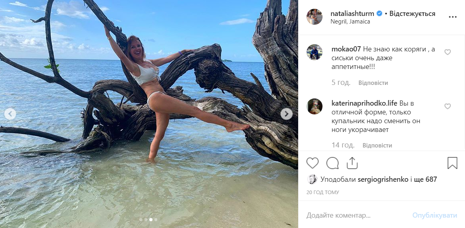The image size is (465, 228).
Task: Open comment bubble icon under the post
Action: [332, 163]
